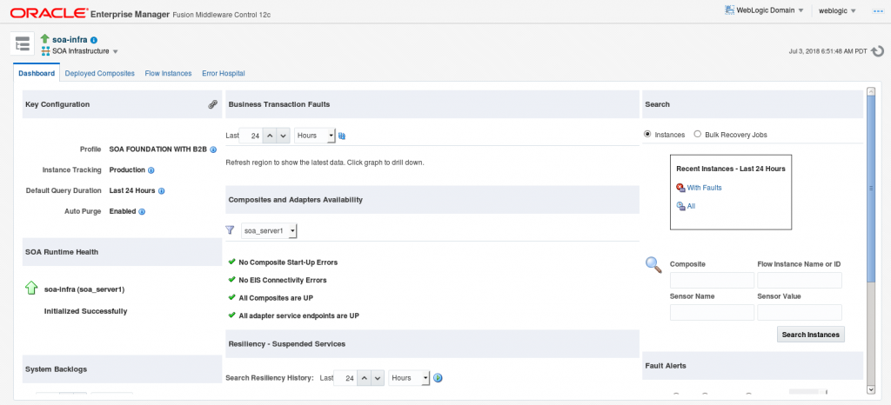Image resolution: width=891 pixels, height=405 pixels.
Task: Click the With Faults instance icon
Action: pos(680,188)
